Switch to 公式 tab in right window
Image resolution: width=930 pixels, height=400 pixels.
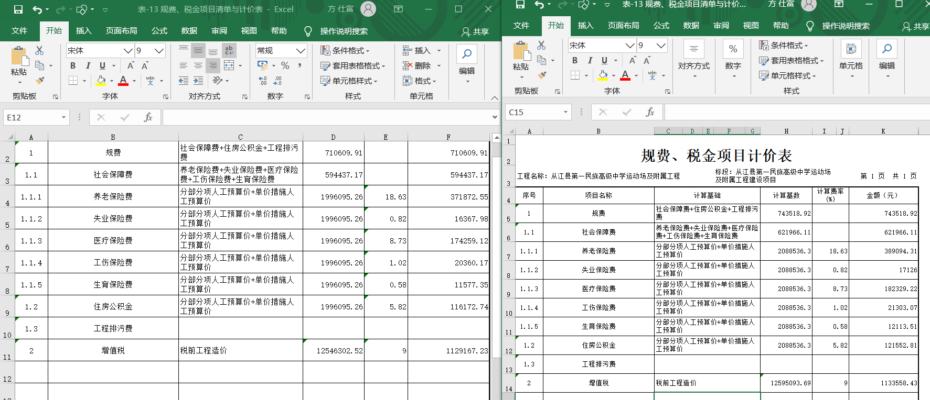pos(661,26)
